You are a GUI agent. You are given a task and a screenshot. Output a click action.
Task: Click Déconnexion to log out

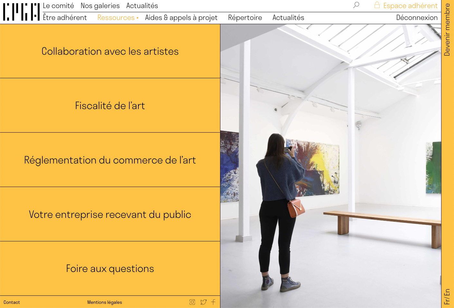coord(417,18)
